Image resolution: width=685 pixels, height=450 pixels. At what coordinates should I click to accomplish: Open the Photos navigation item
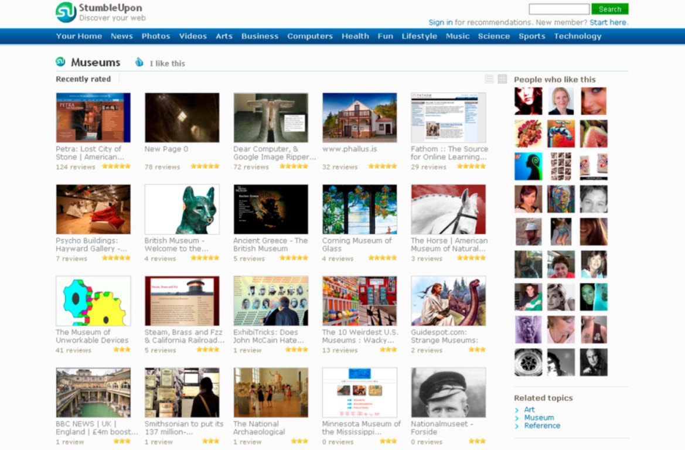coord(155,36)
